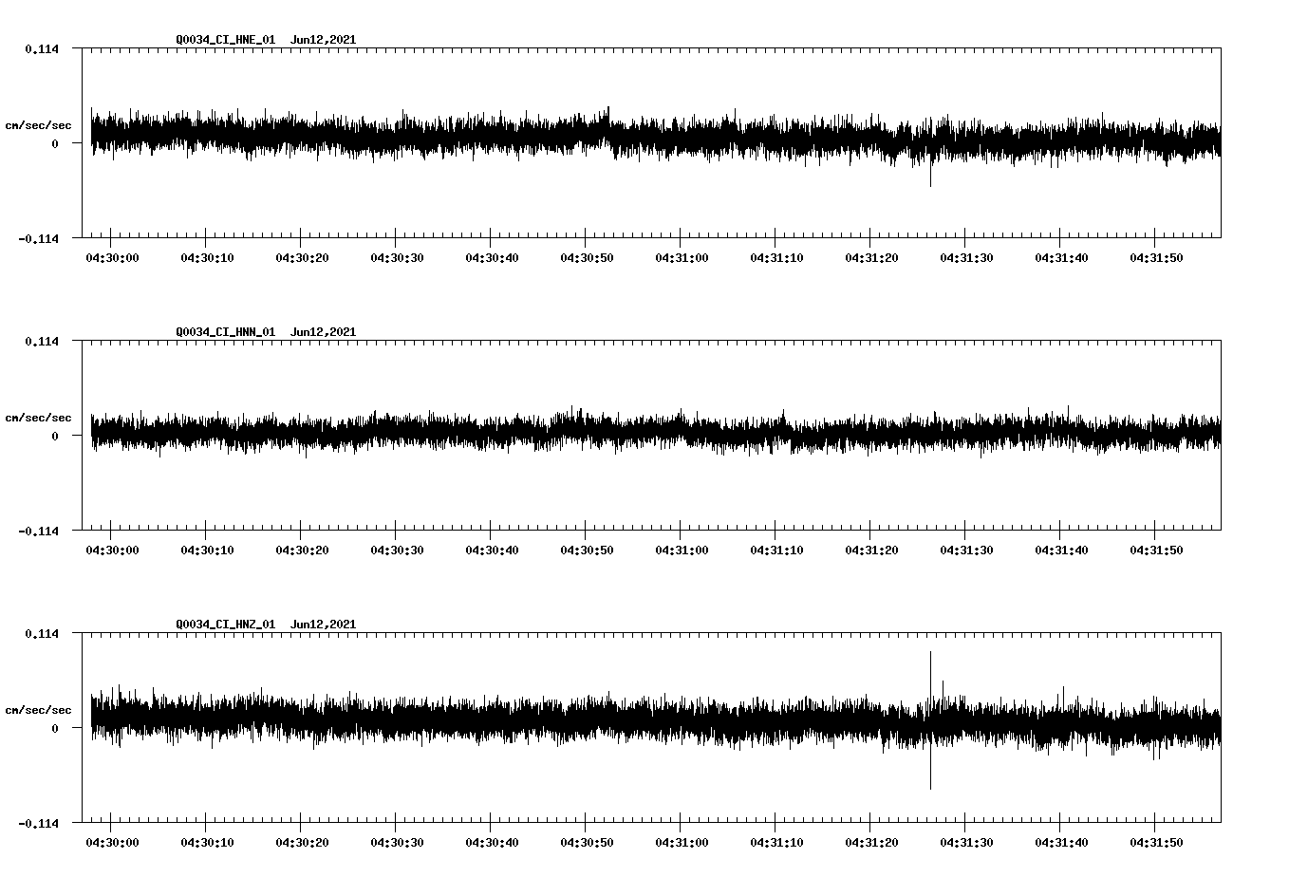Click the -0.114 lower limit on HNE plot
1289x877 pixels.
38,238
